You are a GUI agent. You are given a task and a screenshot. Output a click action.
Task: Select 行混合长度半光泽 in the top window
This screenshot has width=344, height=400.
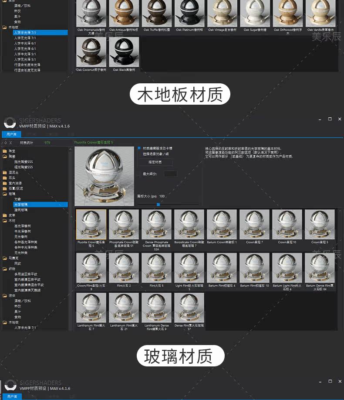27,65
